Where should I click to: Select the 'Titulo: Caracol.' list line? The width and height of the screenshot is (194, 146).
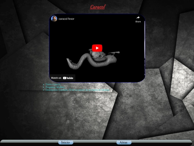(53, 84)
